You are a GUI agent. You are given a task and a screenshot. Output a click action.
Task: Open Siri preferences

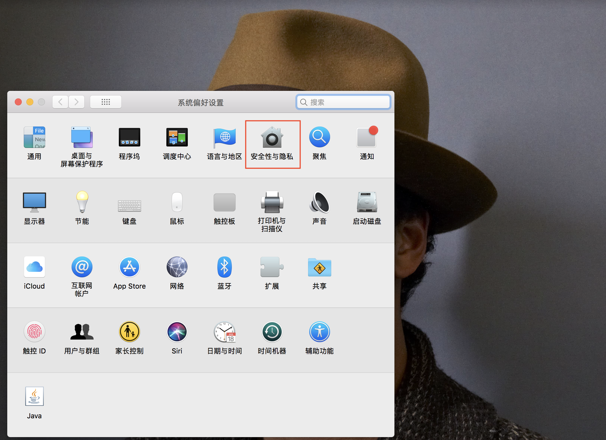click(x=177, y=332)
